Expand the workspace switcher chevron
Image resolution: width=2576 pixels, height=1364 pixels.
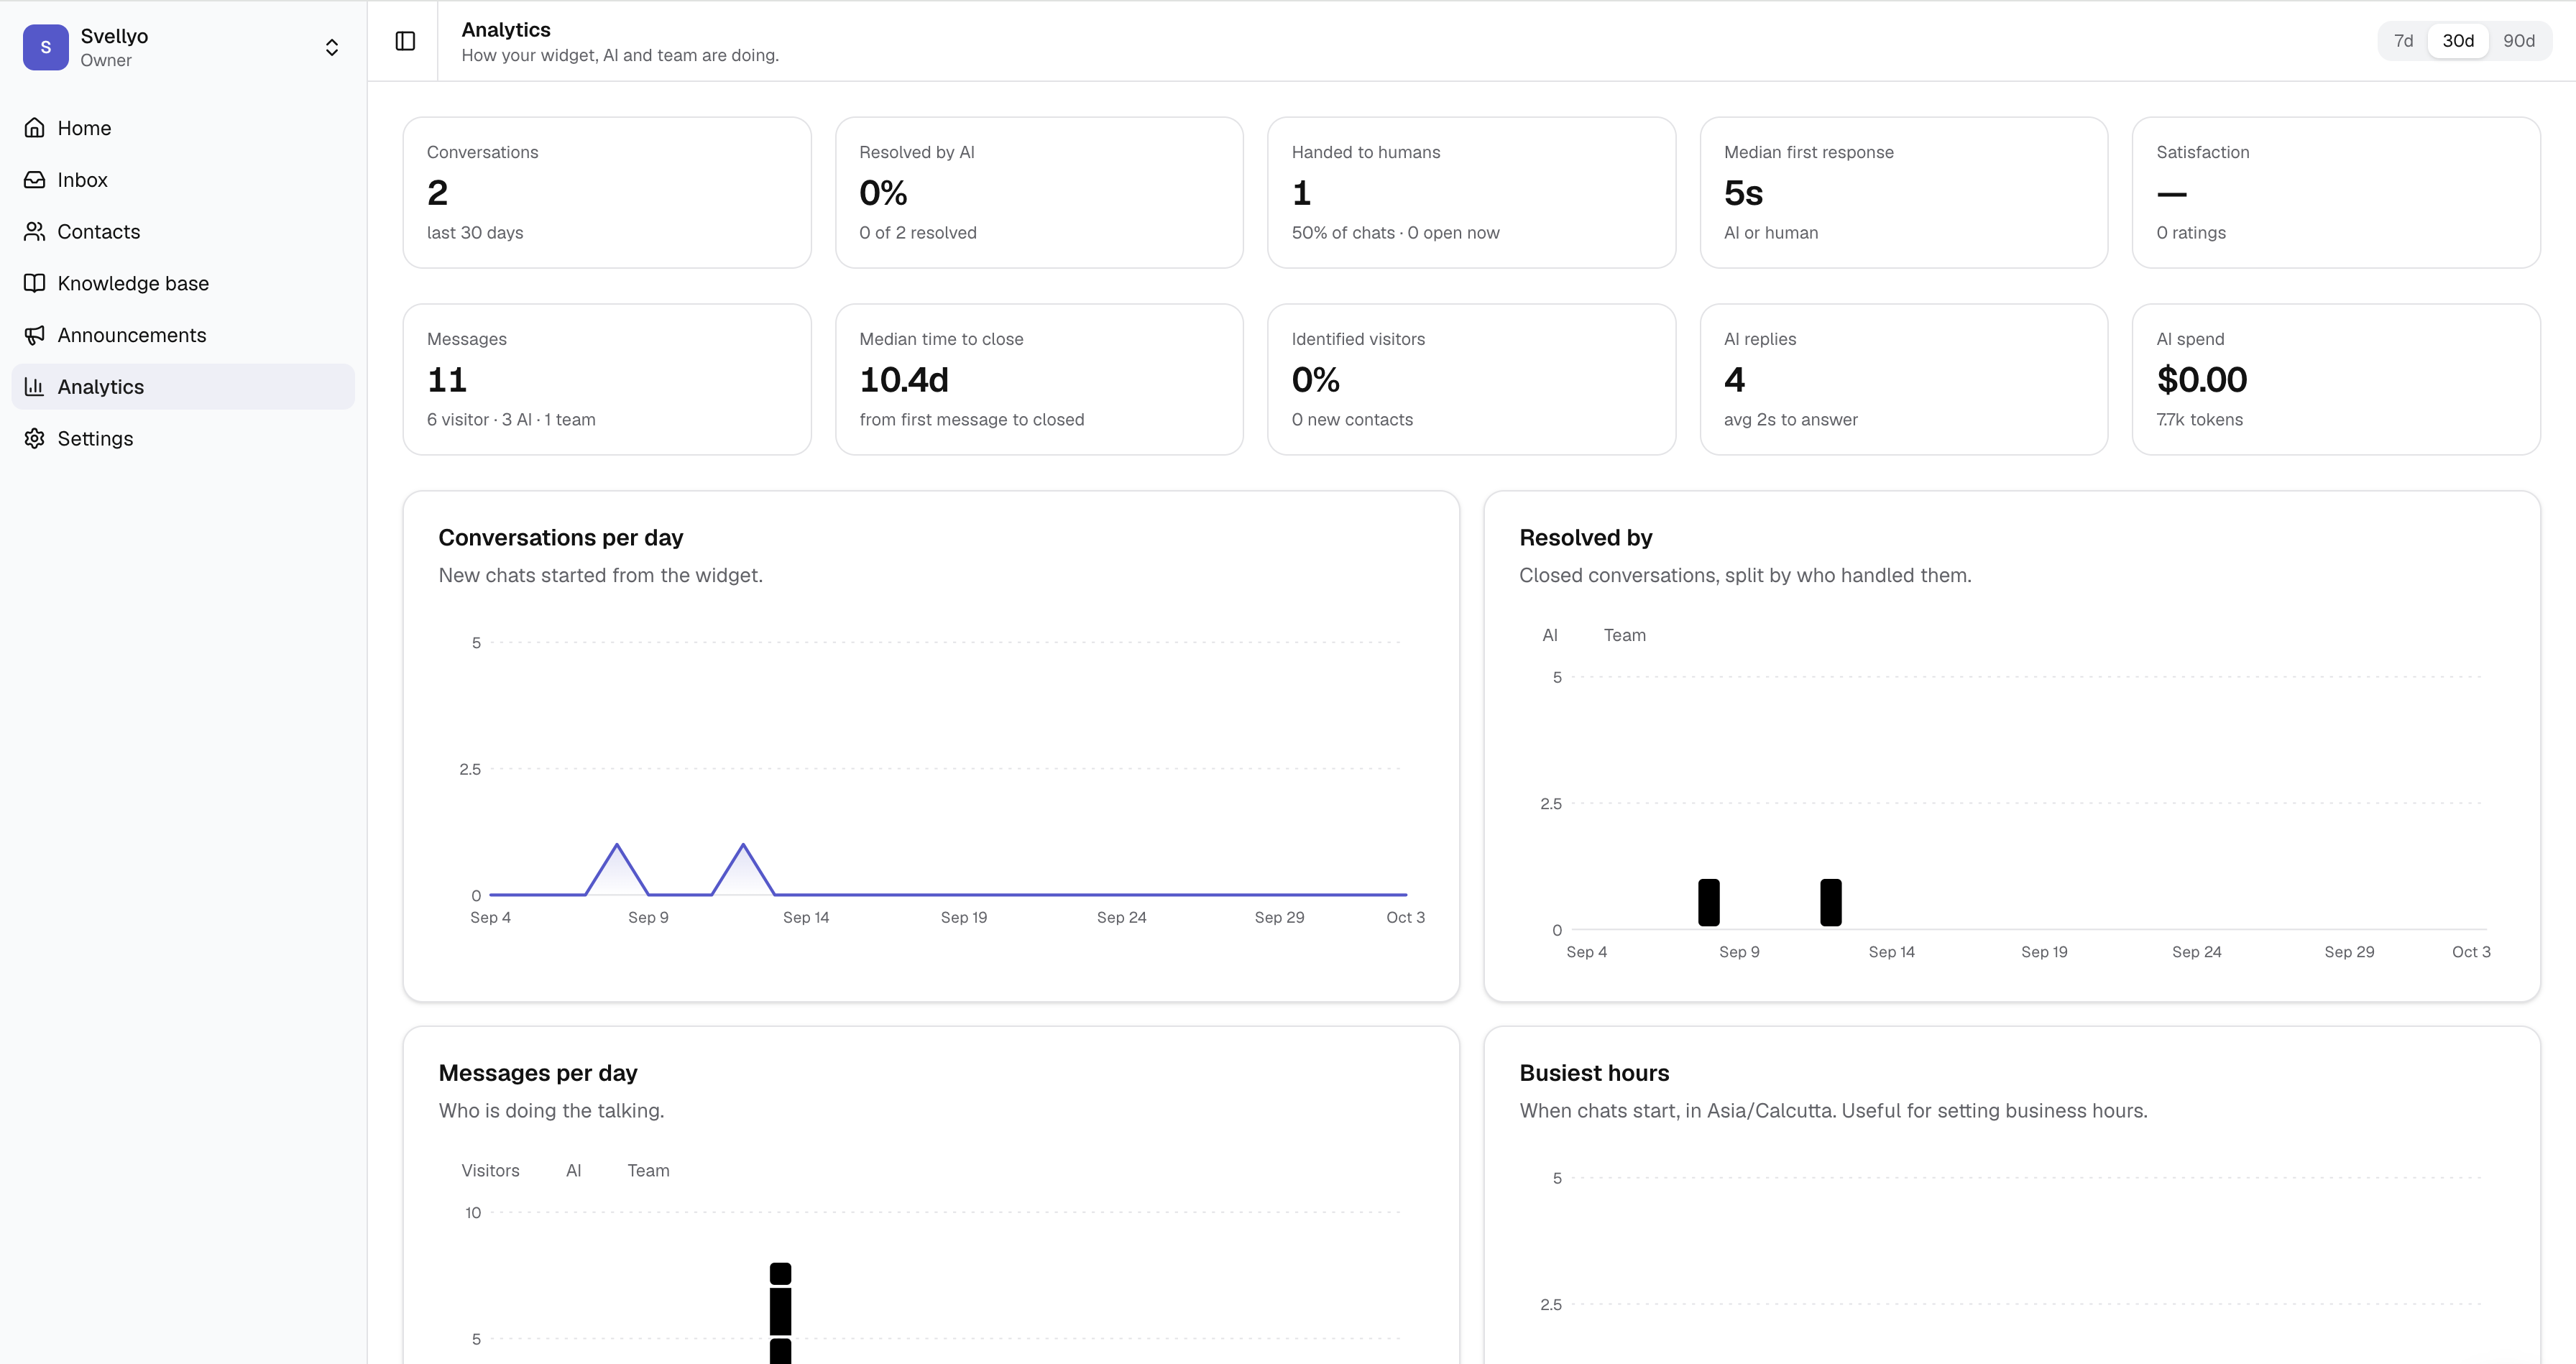(332, 47)
